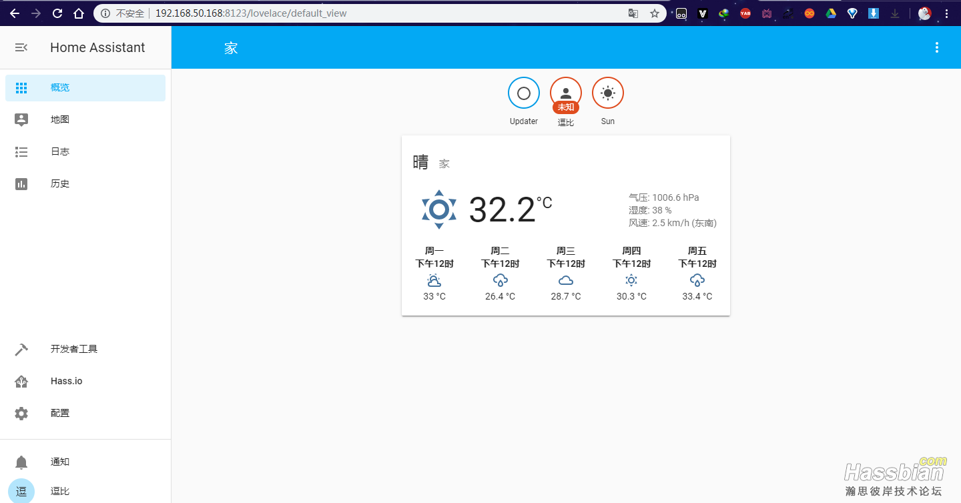The width and height of the screenshot is (961, 503).
Task: Open the 日志 logbook page
Action: [85, 151]
